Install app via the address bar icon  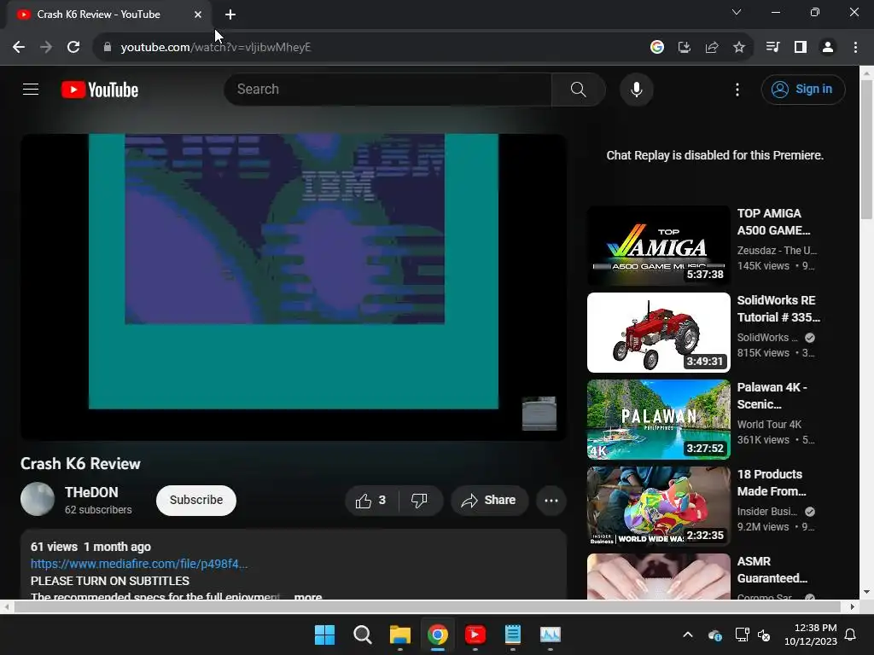point(685,48)
